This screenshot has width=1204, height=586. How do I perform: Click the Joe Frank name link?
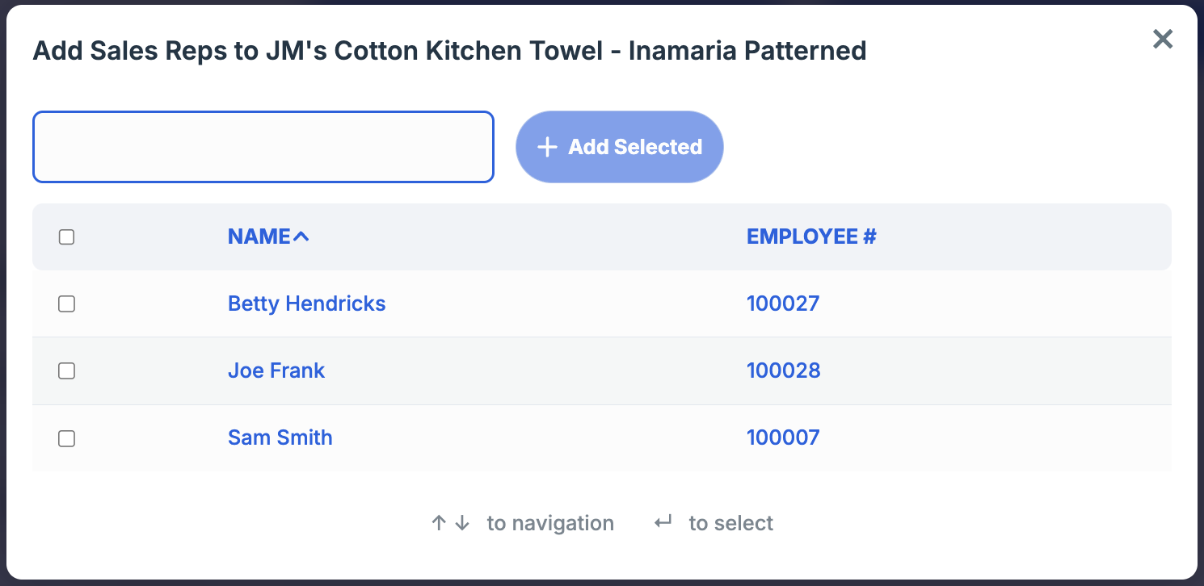tap(276, 370)
